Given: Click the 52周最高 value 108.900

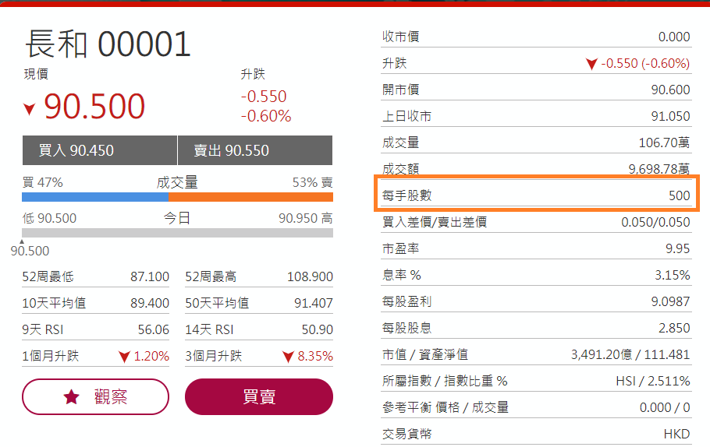Looking at the screenshot, I should click(311, 276).
